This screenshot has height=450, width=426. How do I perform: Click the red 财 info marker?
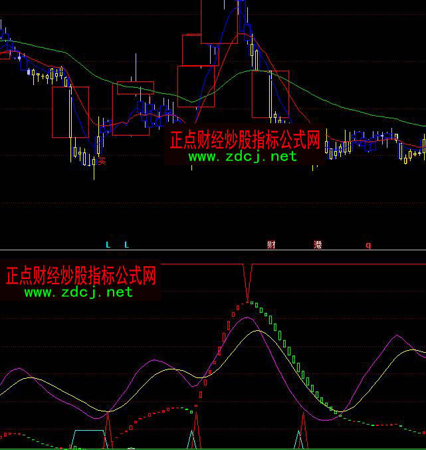point(271,245)
